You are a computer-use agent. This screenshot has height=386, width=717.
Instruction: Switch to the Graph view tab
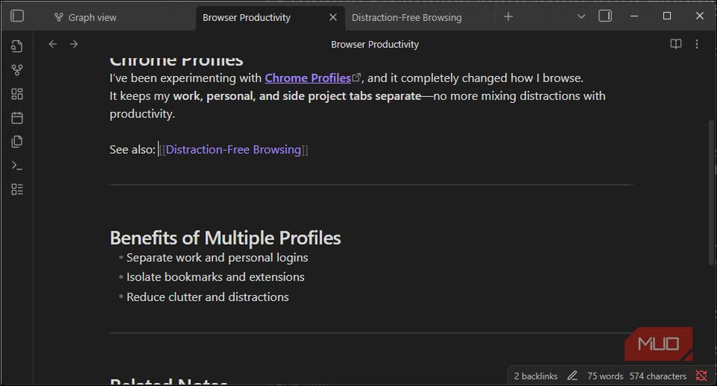click(x=92, y=17)
